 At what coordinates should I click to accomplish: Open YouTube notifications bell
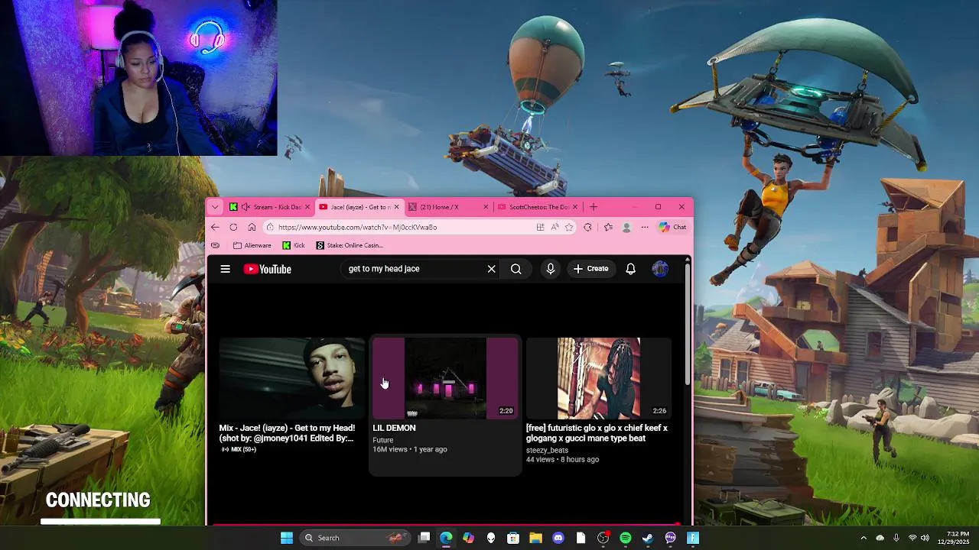tap(630, 269)
